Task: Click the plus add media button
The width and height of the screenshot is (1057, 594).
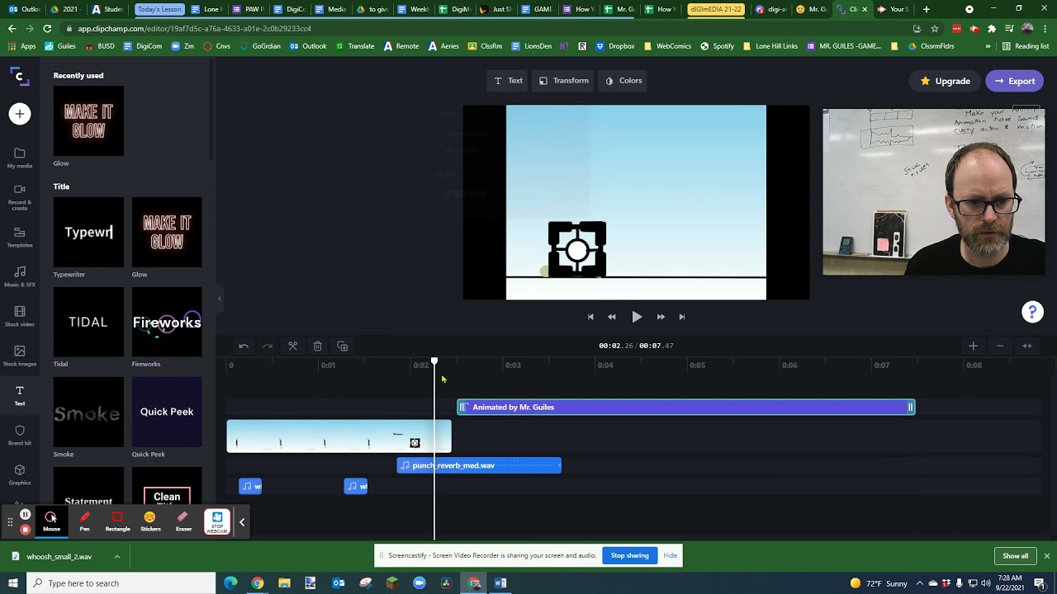Action: point(20,114)
